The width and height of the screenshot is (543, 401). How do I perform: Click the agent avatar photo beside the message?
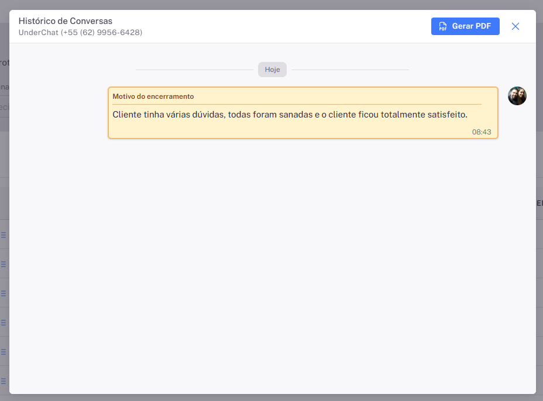pos(517,96)
